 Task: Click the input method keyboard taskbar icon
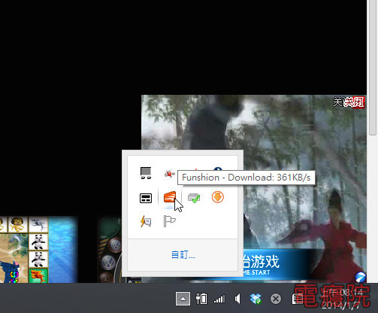coord(298,299)
